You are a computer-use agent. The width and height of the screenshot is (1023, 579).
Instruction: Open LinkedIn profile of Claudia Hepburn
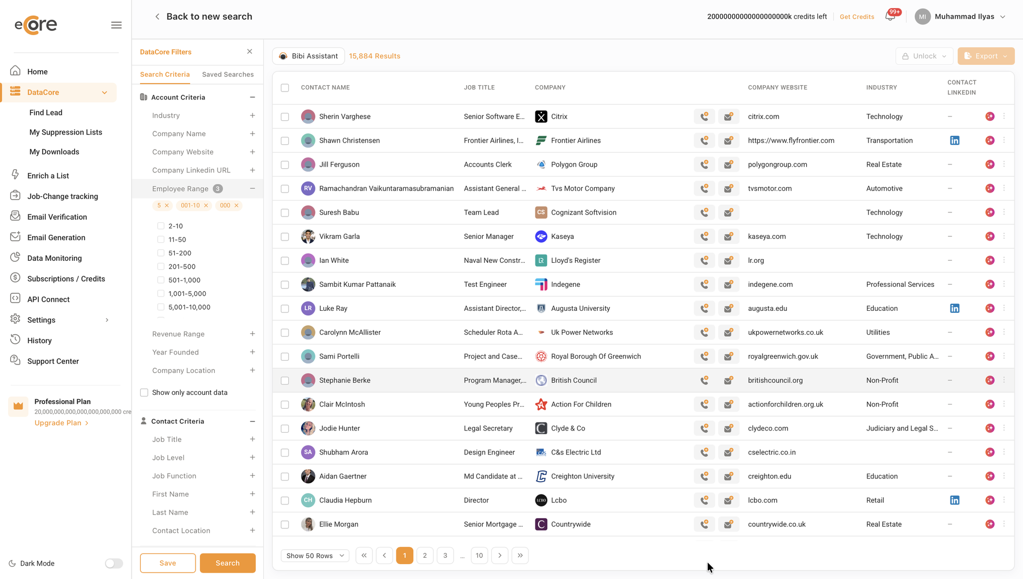955,500
